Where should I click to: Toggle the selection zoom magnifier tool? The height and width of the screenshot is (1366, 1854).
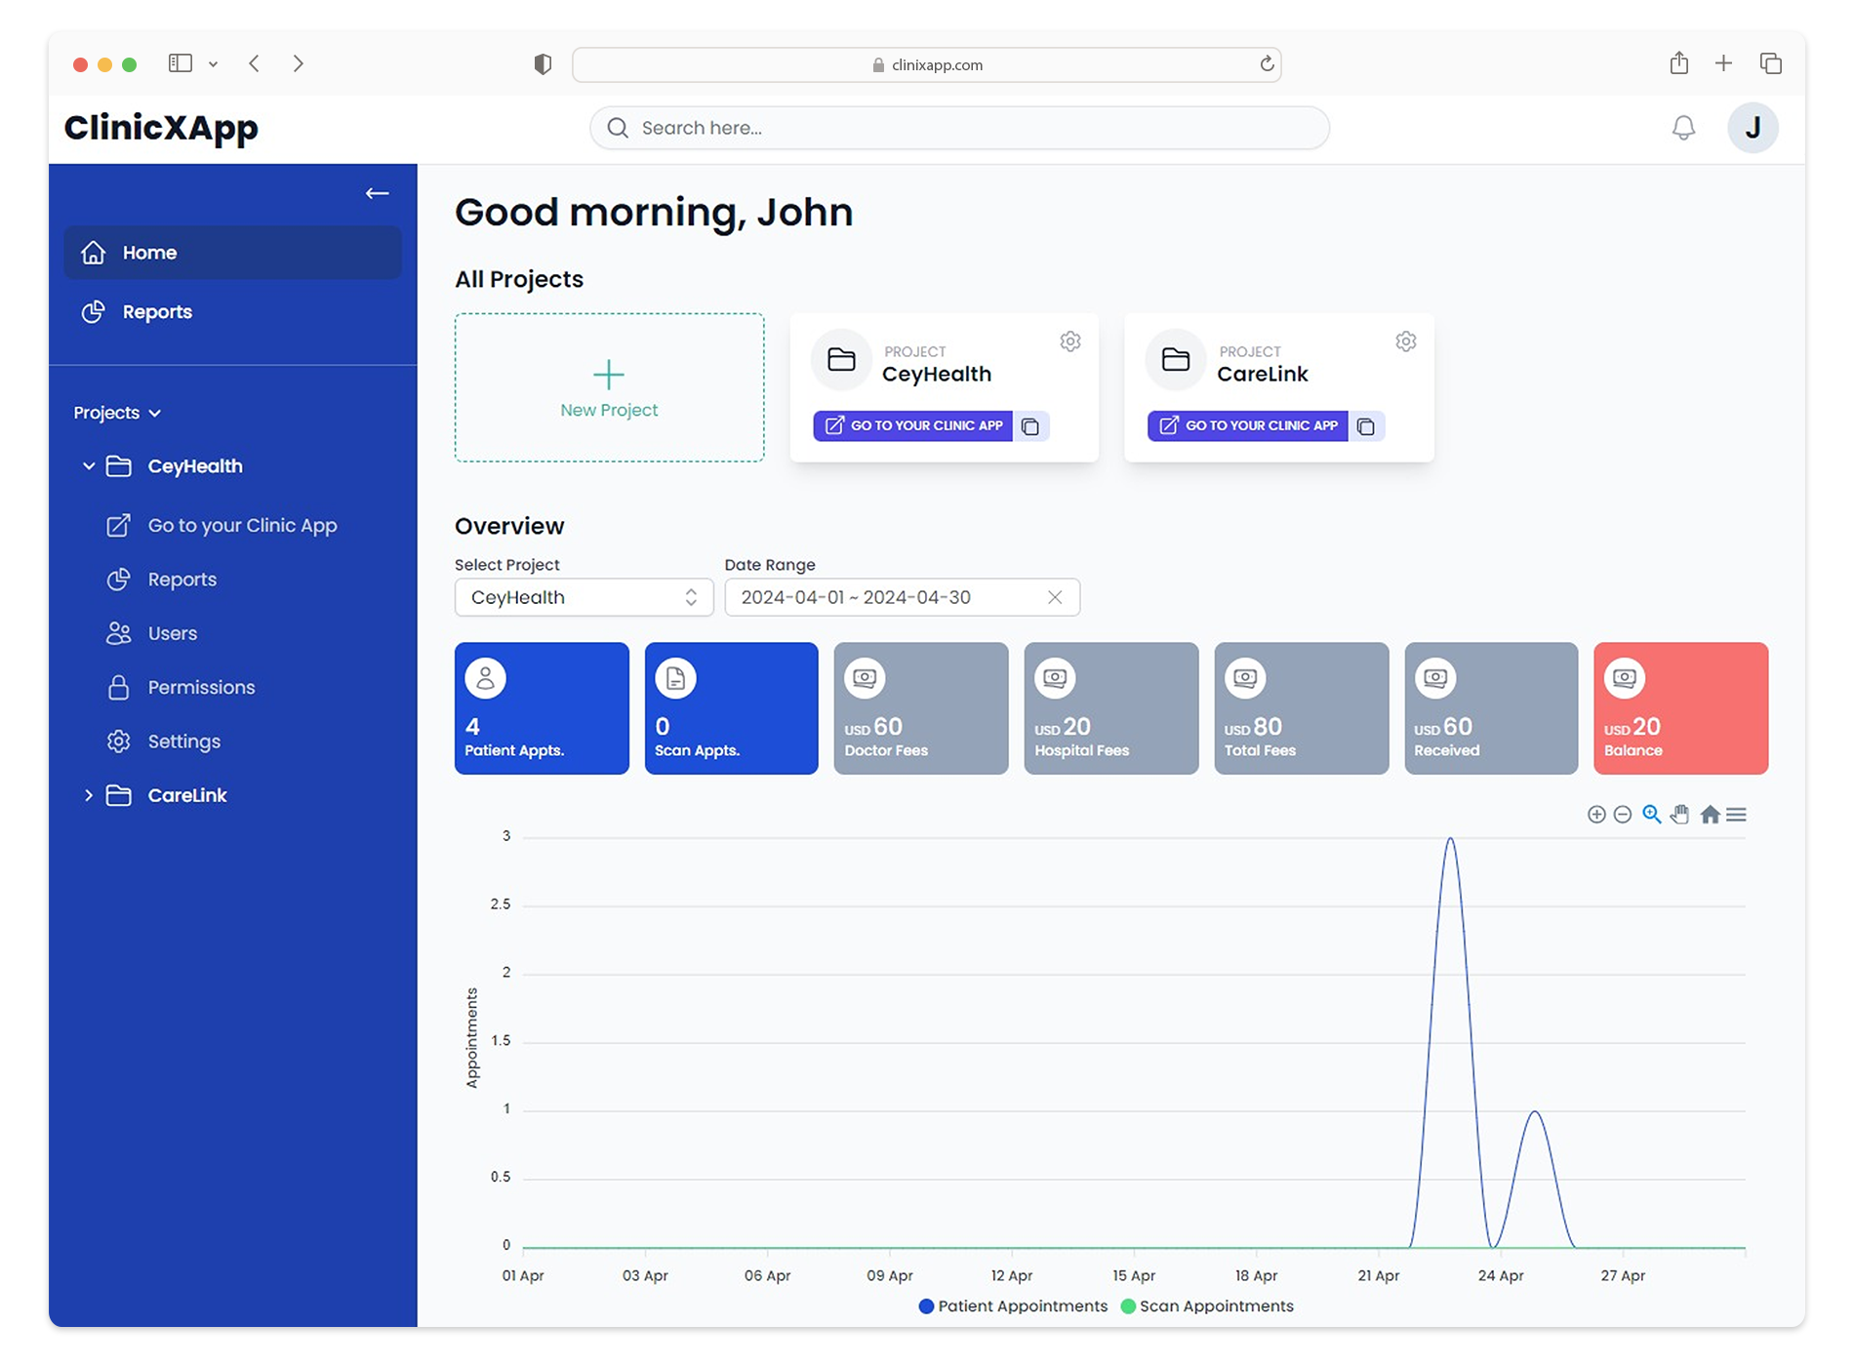pos(1651,815)
